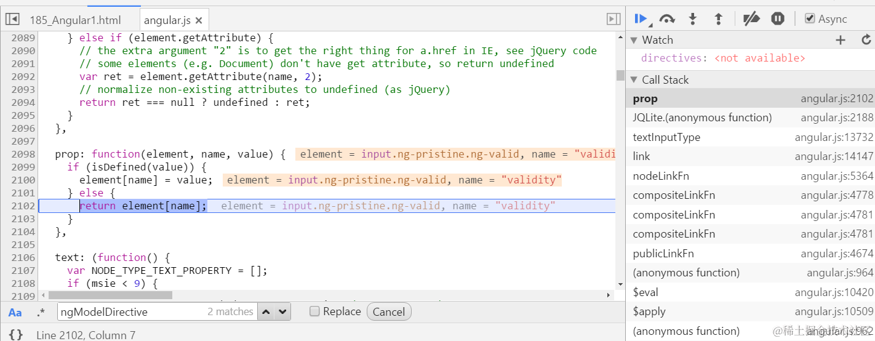Toggle case sensitive search (Aa)

coord(15,312)
